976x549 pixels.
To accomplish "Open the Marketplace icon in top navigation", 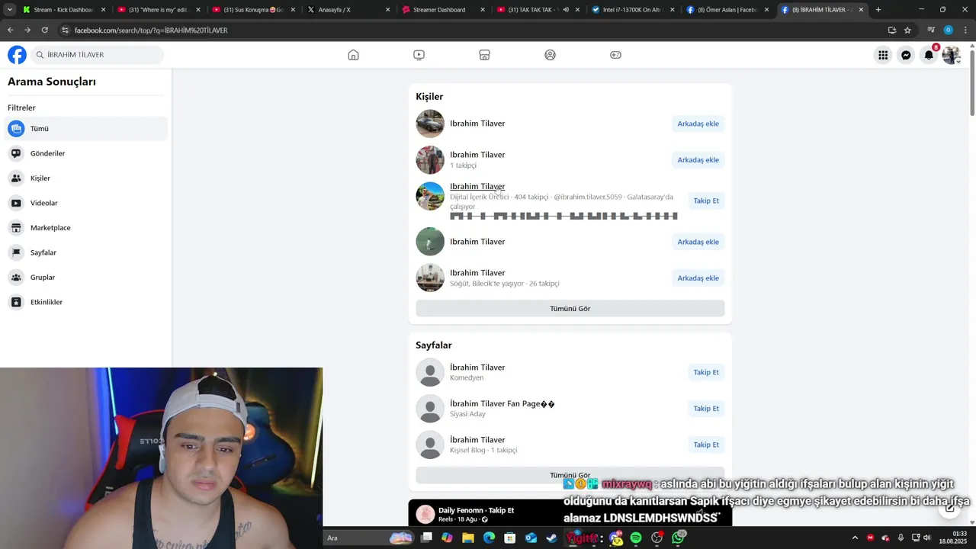I will [x=484, y=55].
